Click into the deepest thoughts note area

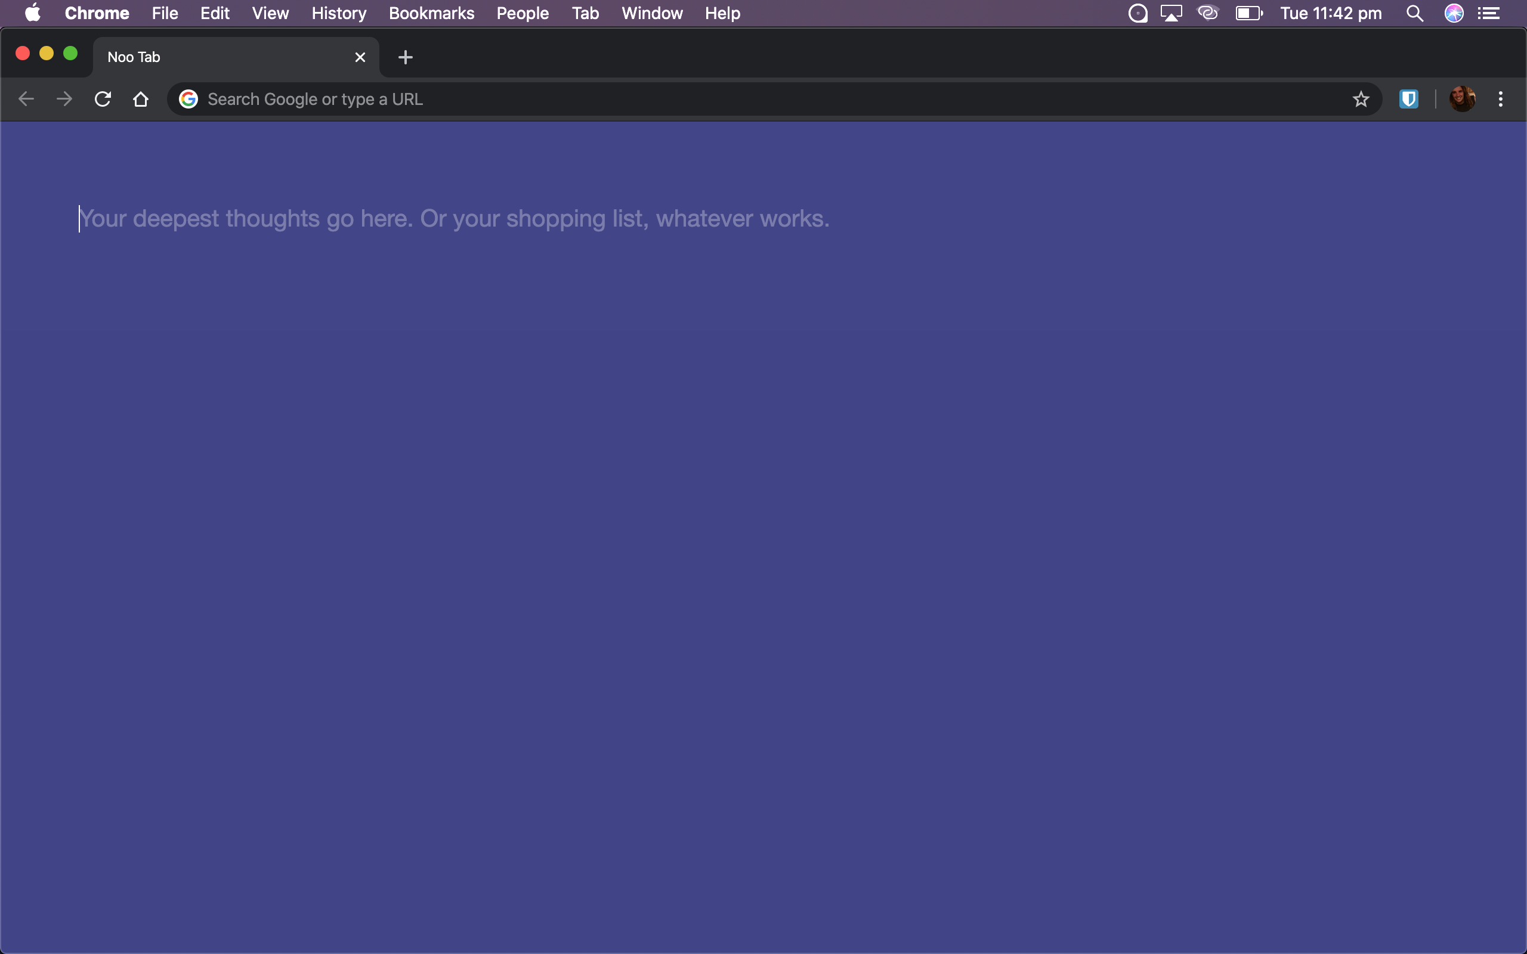(455, 218)
